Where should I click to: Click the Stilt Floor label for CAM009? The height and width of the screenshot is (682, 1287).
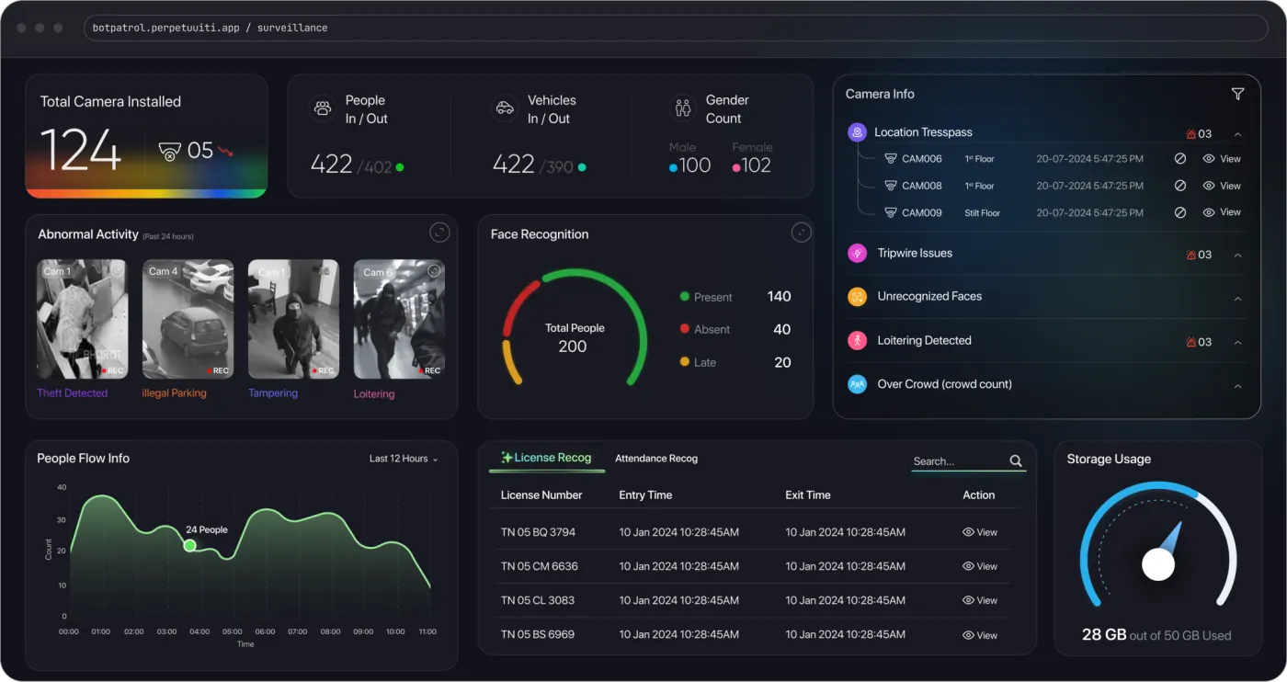[x=983, y=213]
